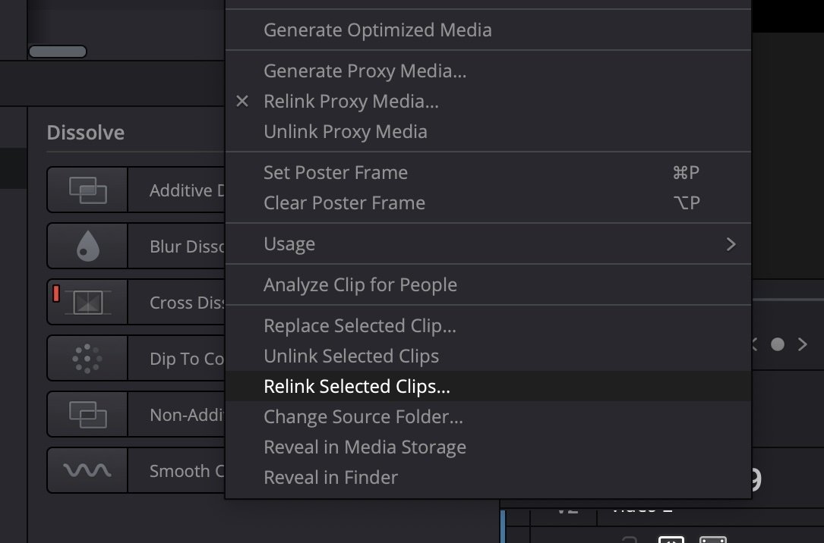Select Unlink Selected Clips
Screen dimensions: 824x543
coord(351,356)
